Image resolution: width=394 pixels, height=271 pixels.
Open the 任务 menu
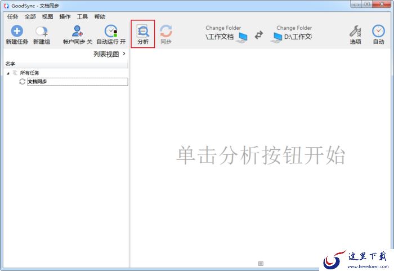click(12, 16)
